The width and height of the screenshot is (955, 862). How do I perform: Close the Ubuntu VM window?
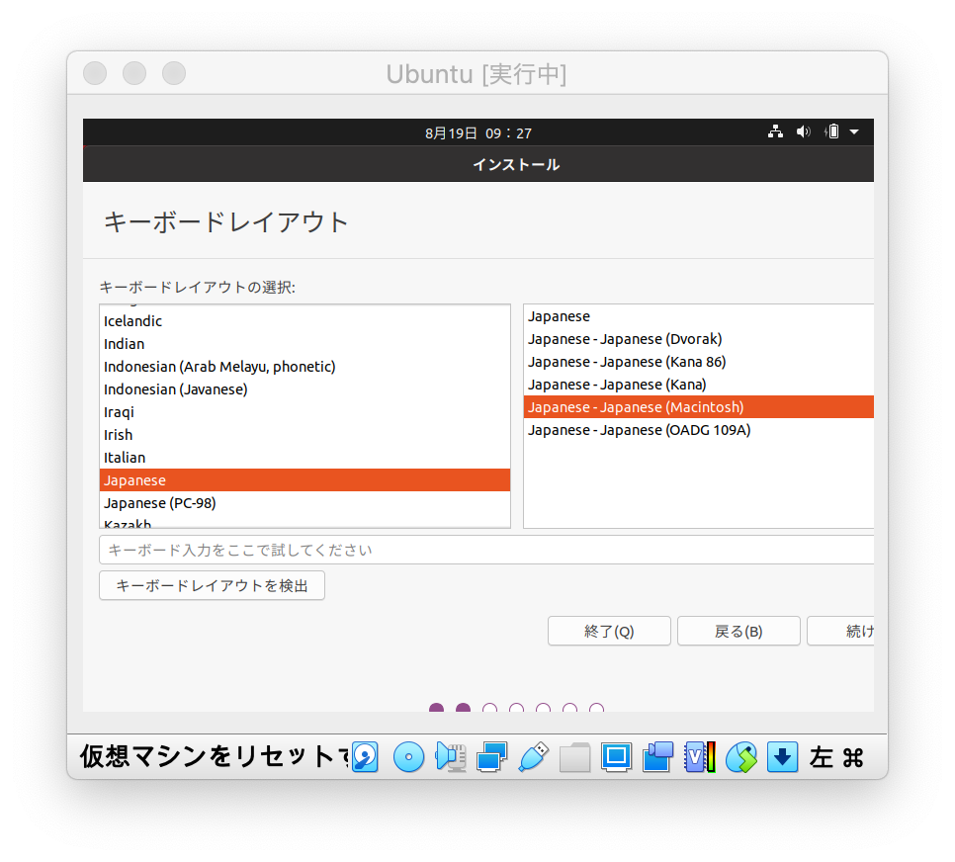click(95, 73)
